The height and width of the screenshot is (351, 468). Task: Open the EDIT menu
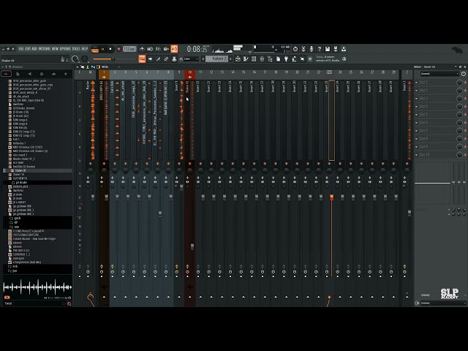tap(28, 49)
